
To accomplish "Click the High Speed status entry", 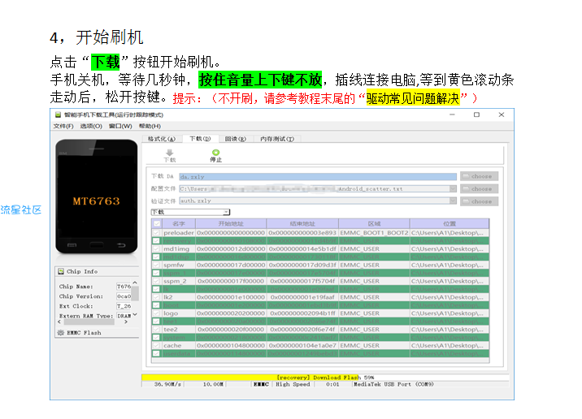I will click(x=293, y=385).
